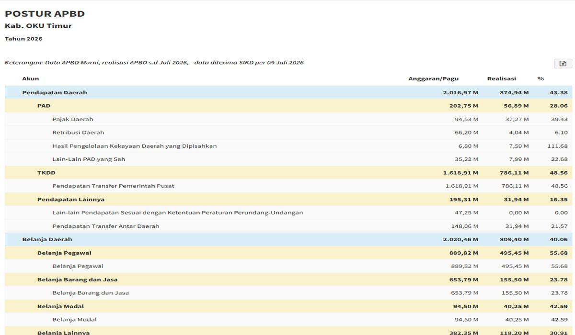Select the Pajak Daerah row
Image resolution: width=575 pixels, height=335 pixels.
[288, 119]
